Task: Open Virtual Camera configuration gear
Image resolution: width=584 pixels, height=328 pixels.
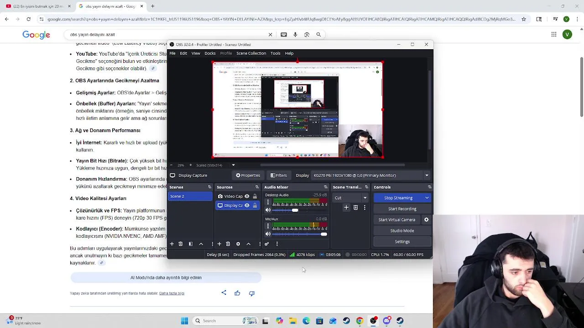Action: click(427, 220)
